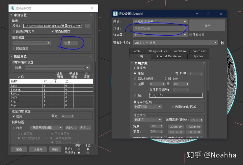The image size is (243, 165).
Task: Adjust the 光圈宽度 36.0 spinner
Action: (201, 120)
